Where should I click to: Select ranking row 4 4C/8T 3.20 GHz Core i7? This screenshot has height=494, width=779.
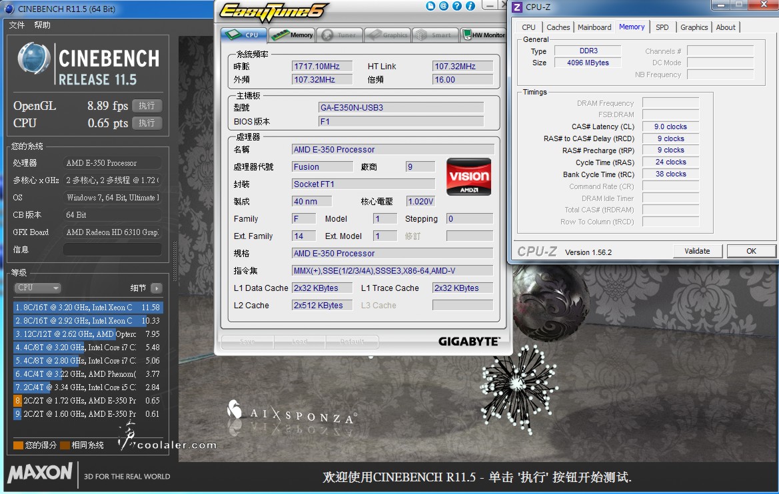click(x=89, y=348)
